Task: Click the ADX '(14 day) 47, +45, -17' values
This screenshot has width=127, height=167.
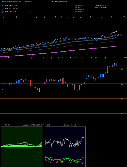Action: [x=71, y=125]
